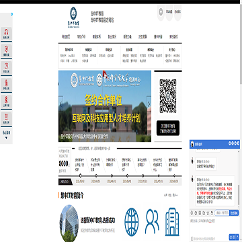Click the red alarm clock sidebar icon
This screenshot has width=242, height=242.
coord(6,65)
